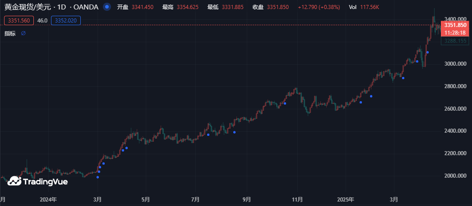Click the 3288.155 price label on axis
472x206 pixels.
(454, 40)
